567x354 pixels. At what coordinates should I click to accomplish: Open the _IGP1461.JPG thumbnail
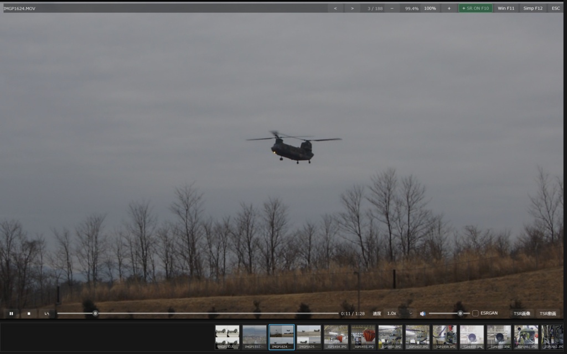pyautogui.click(x=526, y=337)
